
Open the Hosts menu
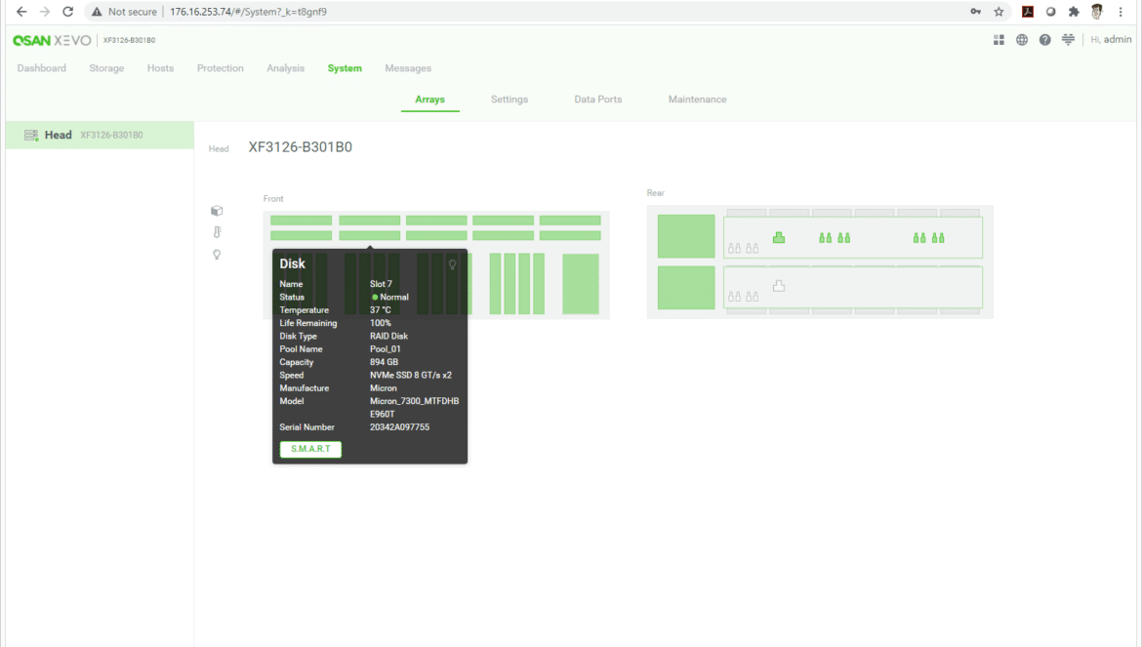pyautogui.click(x=160, y=68)
